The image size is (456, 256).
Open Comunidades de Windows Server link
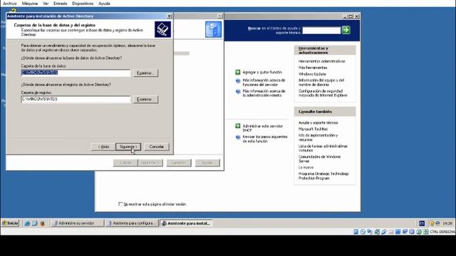coord(319,159)
